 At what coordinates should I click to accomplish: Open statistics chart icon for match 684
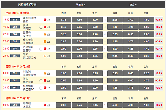click(48, 41)
